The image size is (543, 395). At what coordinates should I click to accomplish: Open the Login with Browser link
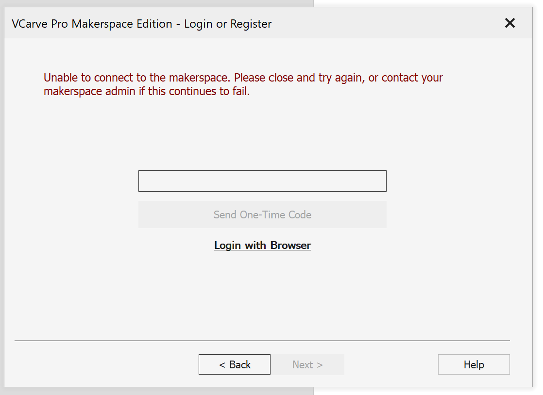pyautogui.click(x=262, y=246)
